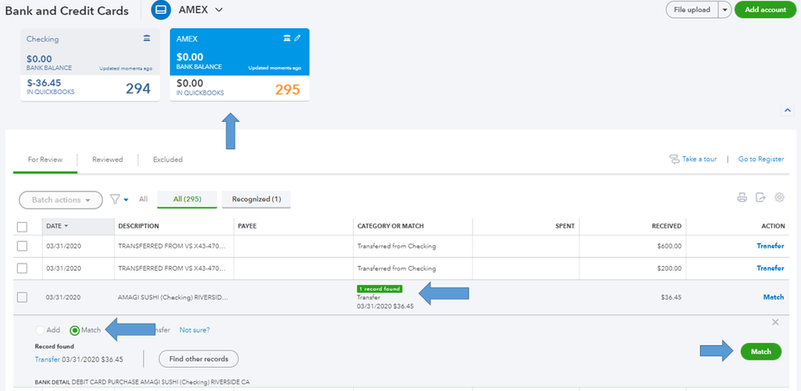Click the Add account button
The image size is (801, 391).
[x=765, y=10]
